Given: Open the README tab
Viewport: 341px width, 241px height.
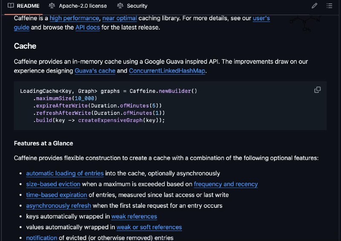Looking at the screenshot, I should coord(23,6).
